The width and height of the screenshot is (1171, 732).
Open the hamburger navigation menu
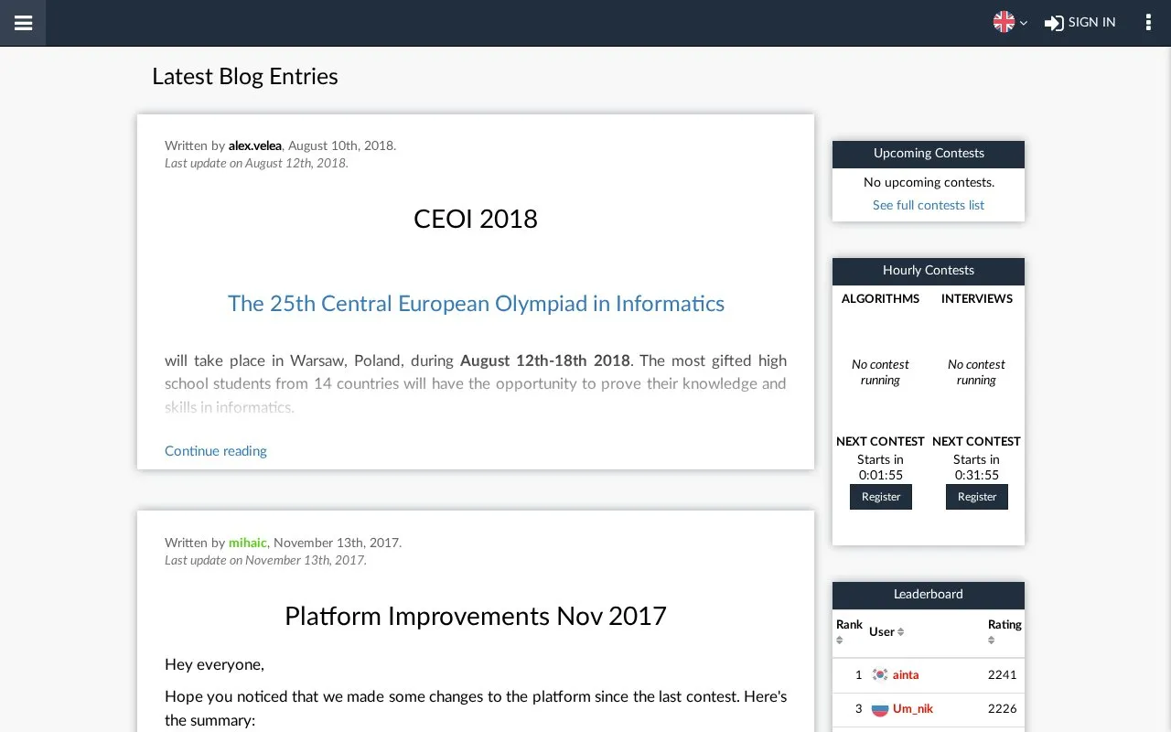pos(23,23)
